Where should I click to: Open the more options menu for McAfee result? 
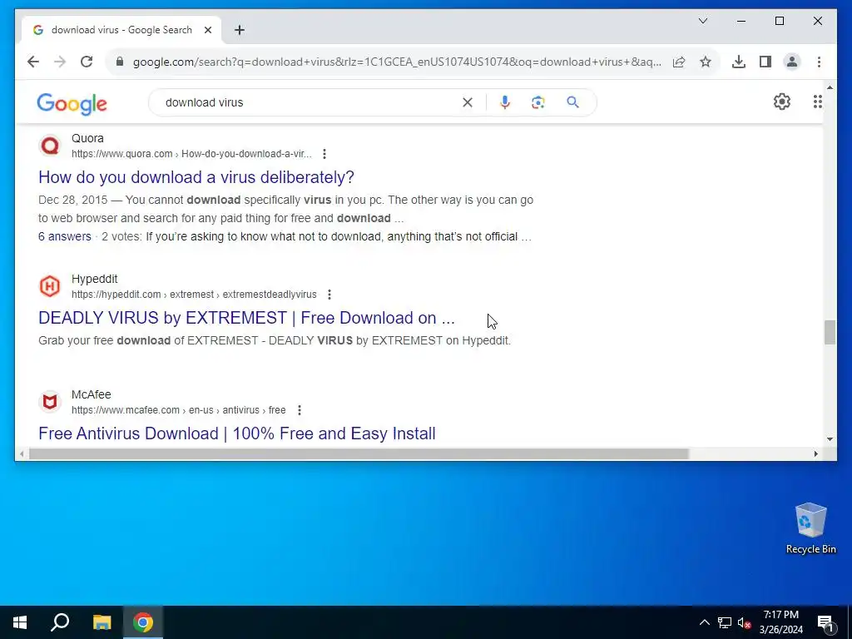tap(300, 410)
